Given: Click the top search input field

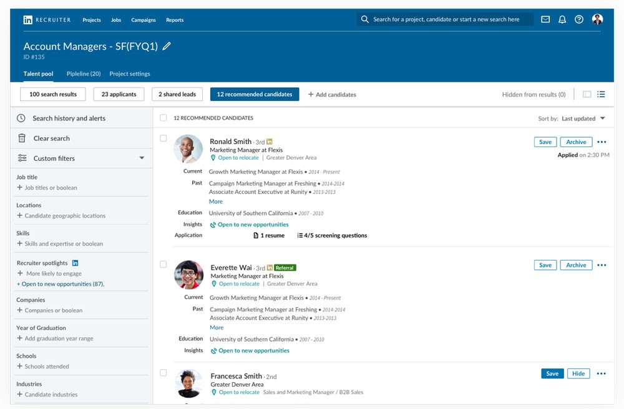Looking at the screenshot, I should click(445, 19).
